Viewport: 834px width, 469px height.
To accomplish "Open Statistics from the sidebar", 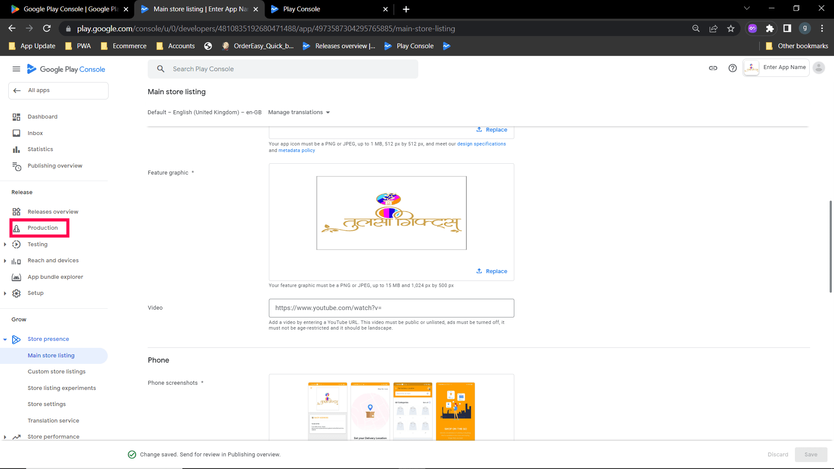I will point(40,149).
